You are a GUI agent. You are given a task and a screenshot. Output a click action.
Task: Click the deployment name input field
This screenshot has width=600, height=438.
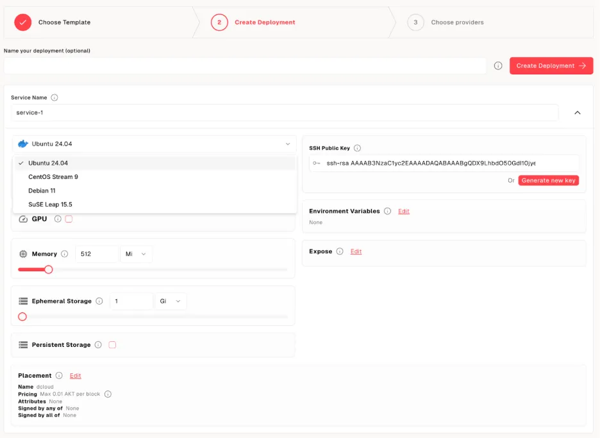click(x=244, y=65)
